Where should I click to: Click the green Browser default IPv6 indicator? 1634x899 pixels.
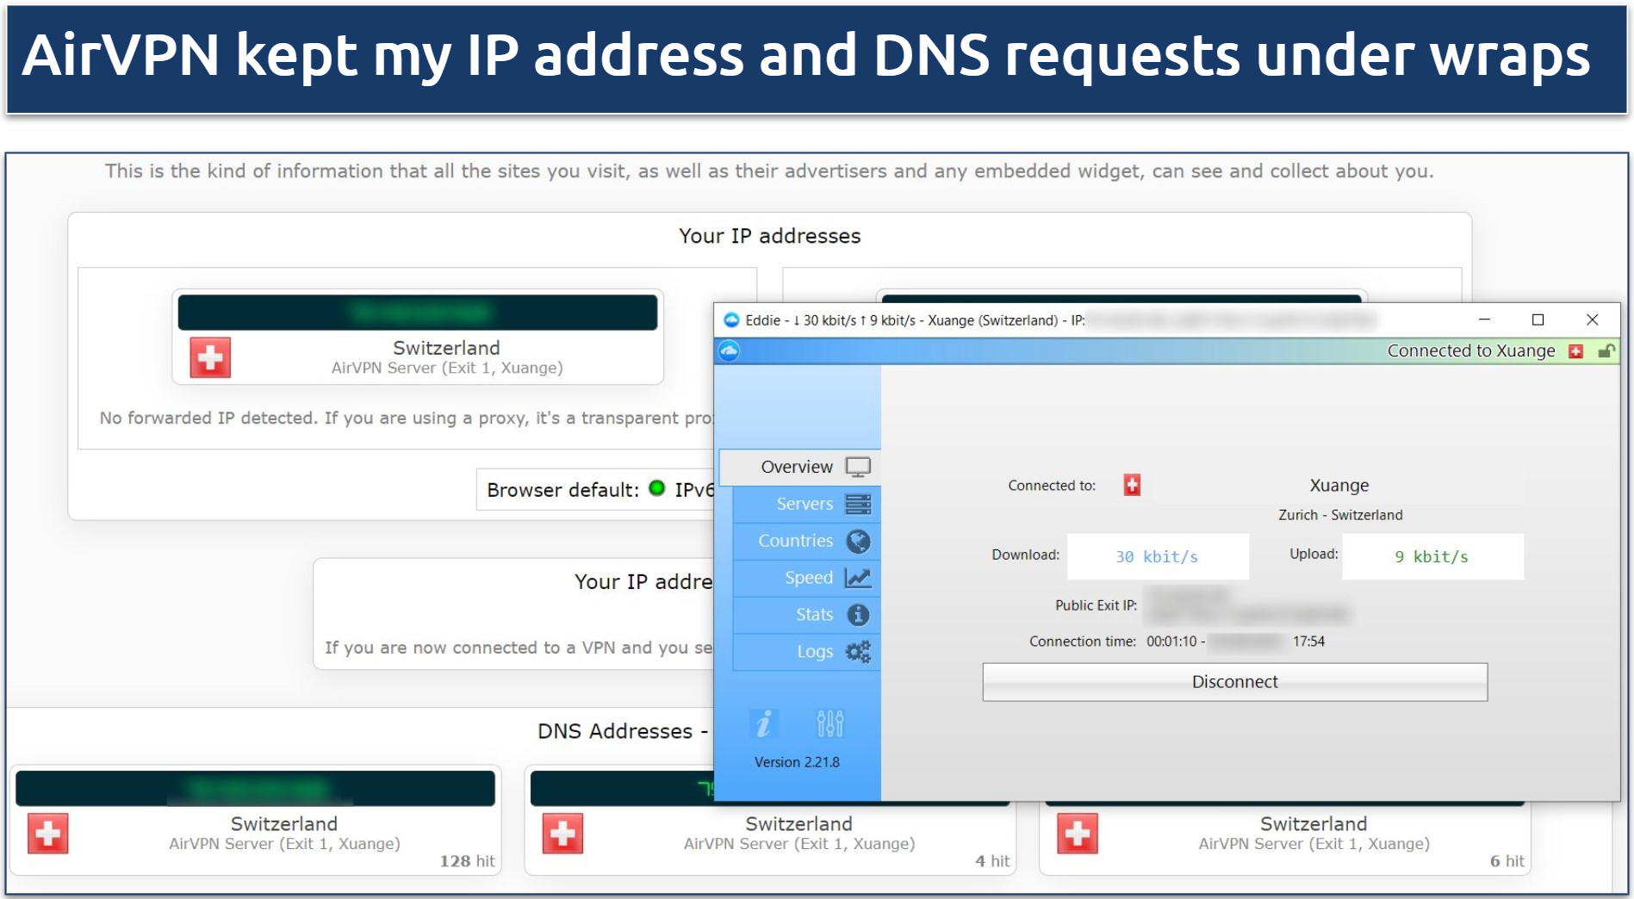tap(657, 488)
